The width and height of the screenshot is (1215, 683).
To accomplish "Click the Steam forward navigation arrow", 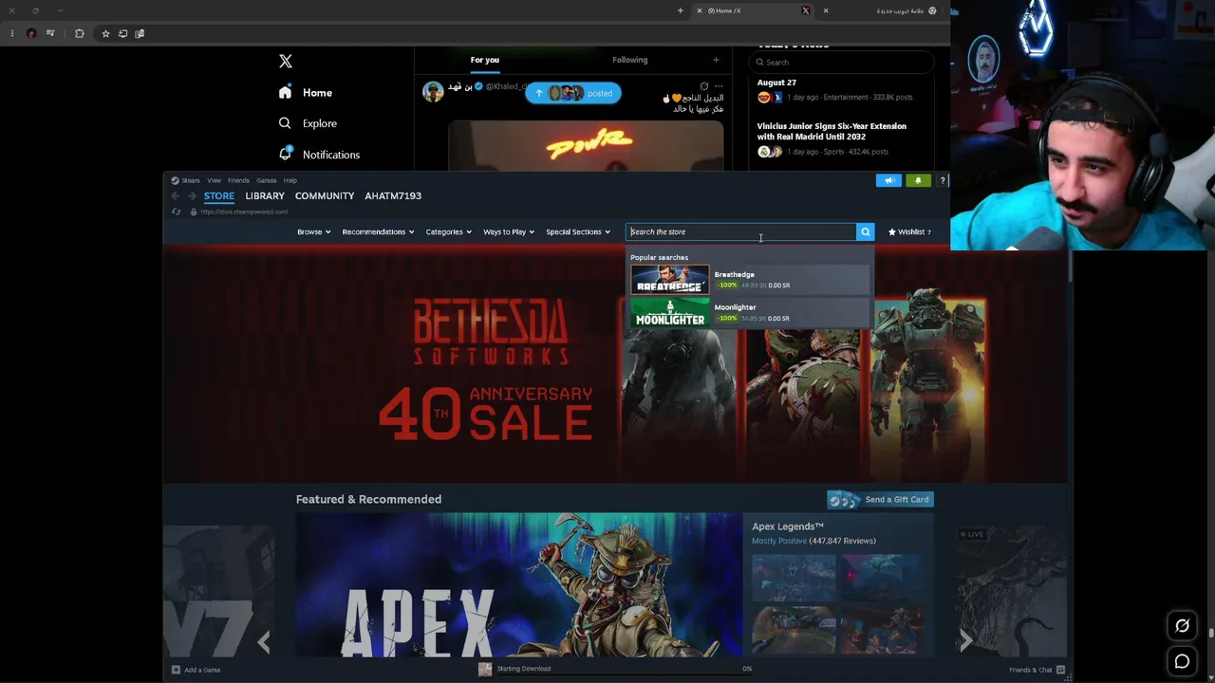I will point(192,195).
